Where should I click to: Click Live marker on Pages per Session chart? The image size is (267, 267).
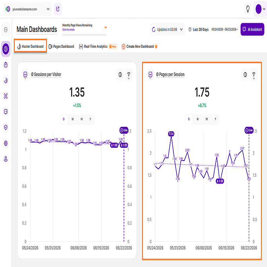pos(249,130)
